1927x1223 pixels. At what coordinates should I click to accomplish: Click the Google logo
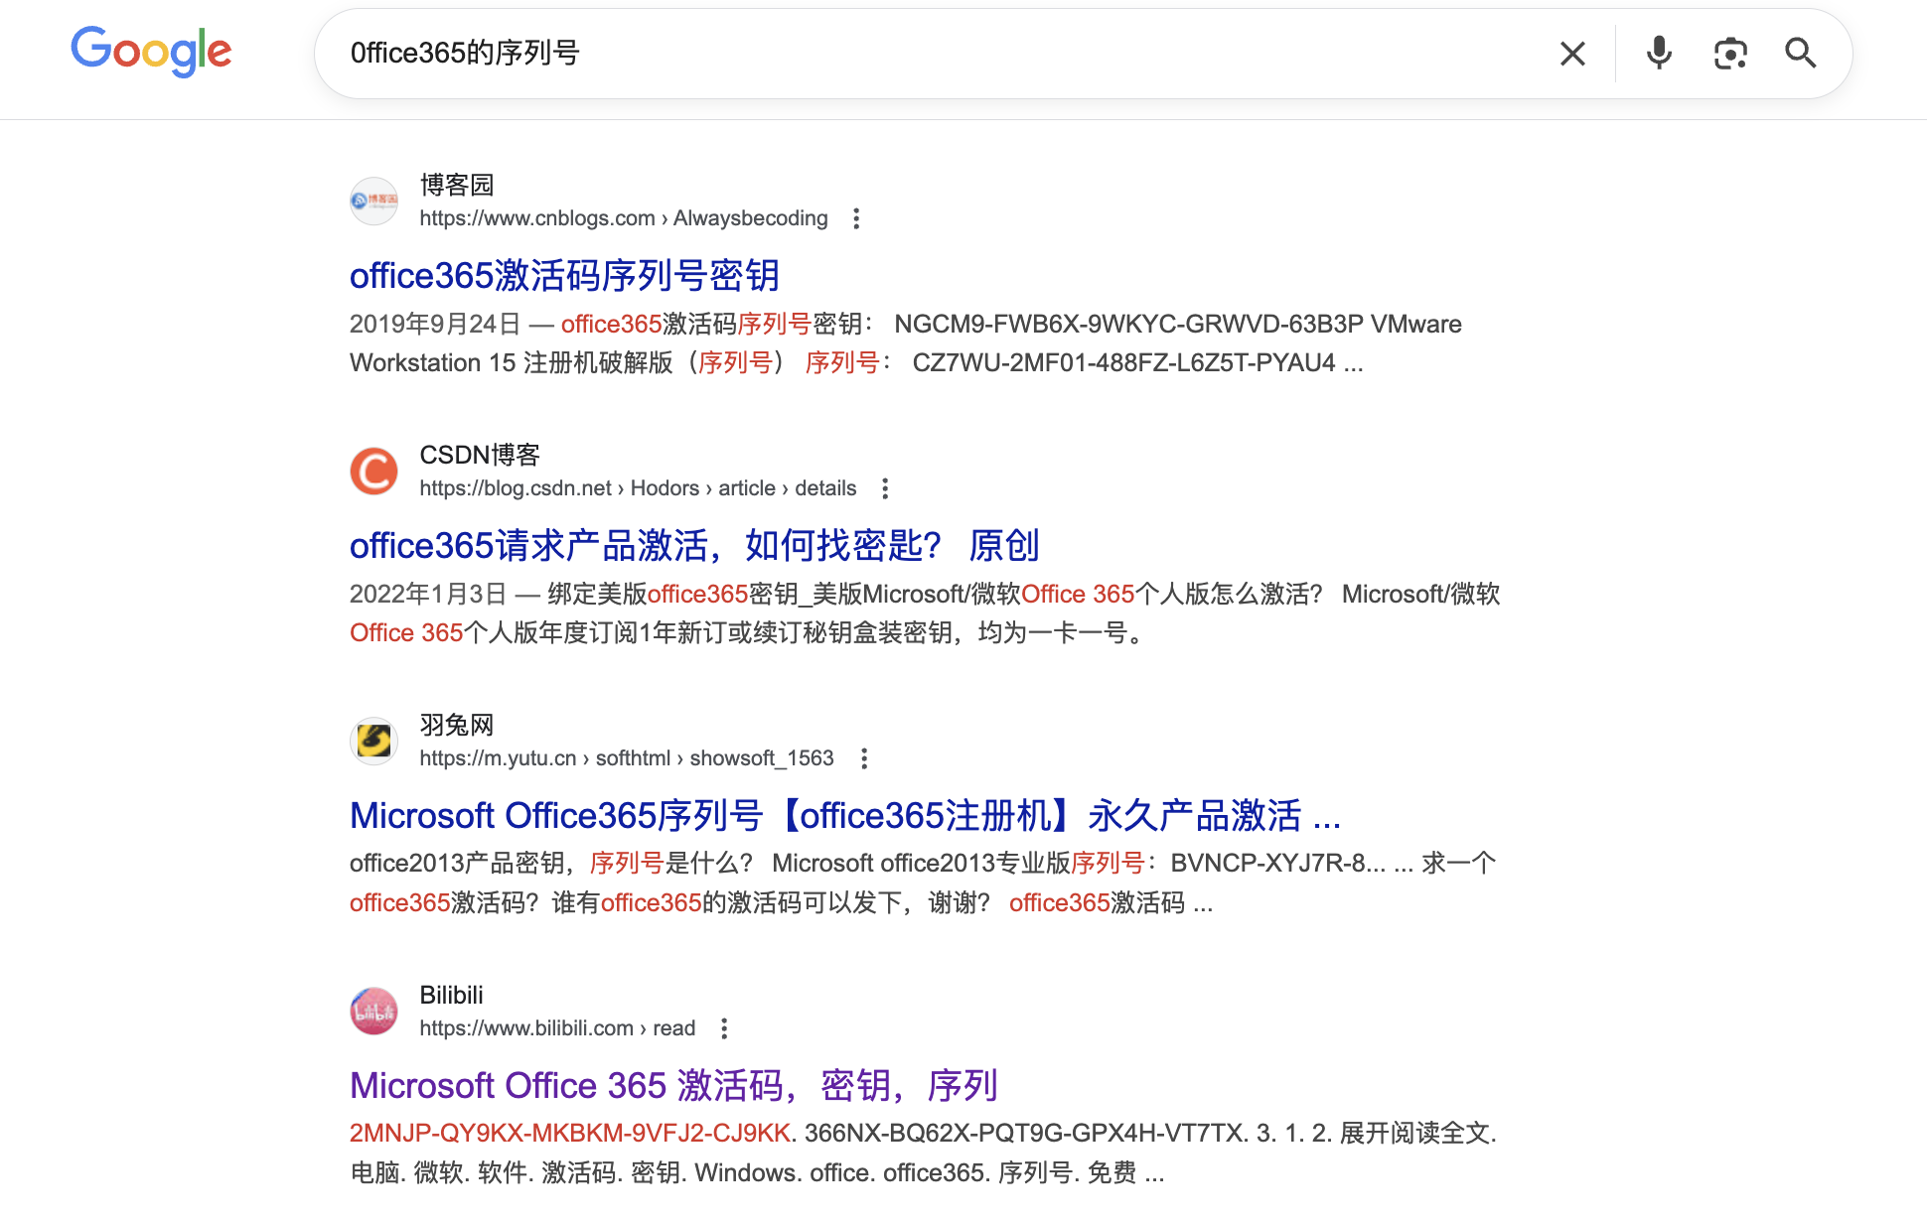(x=151, y=52)
